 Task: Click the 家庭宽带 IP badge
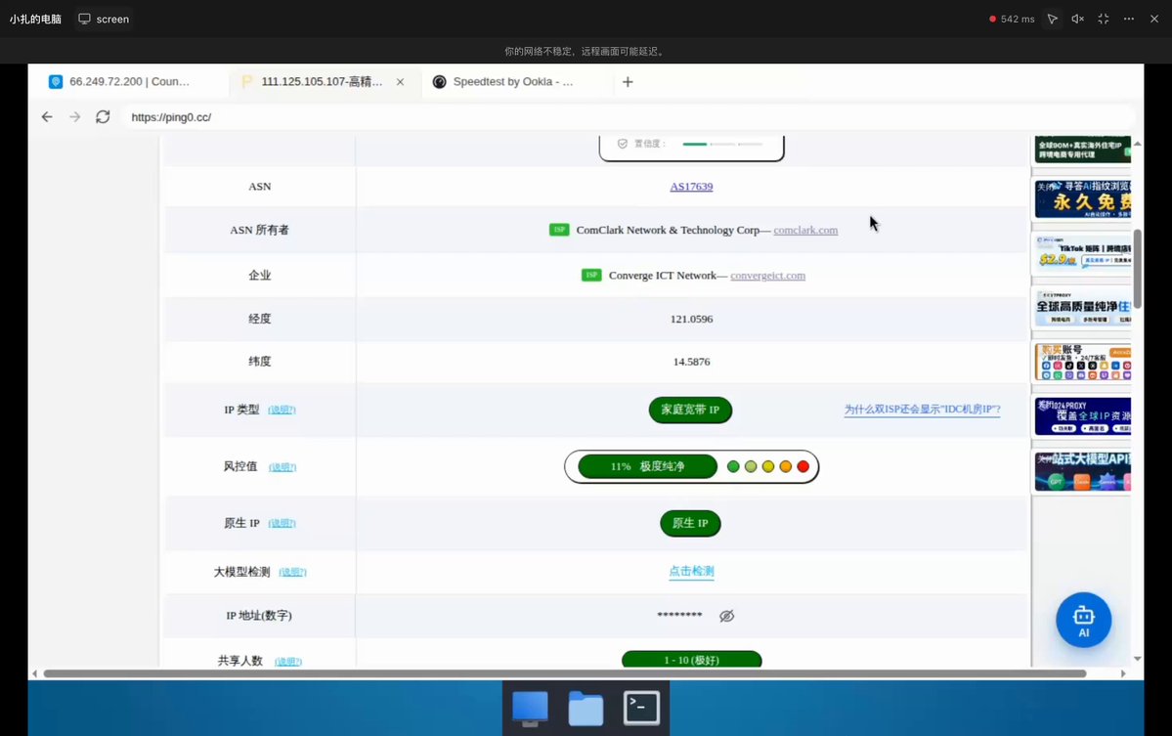tap(690, 410)
